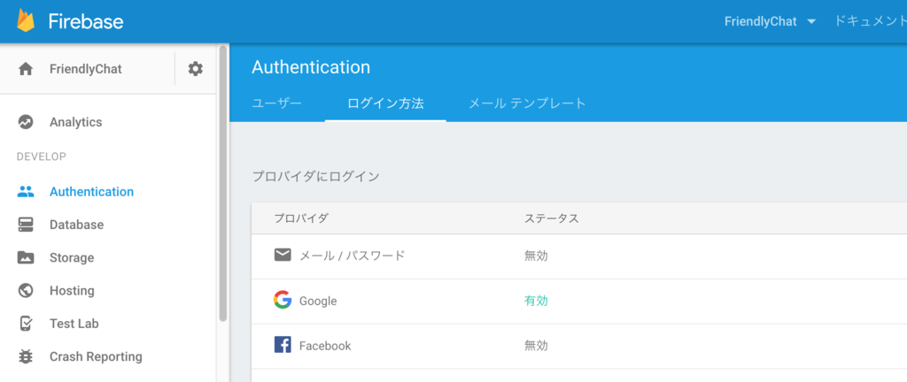Open ドキュメント link in header
Viewport: 907px width, 382px height.
[870, 21]
